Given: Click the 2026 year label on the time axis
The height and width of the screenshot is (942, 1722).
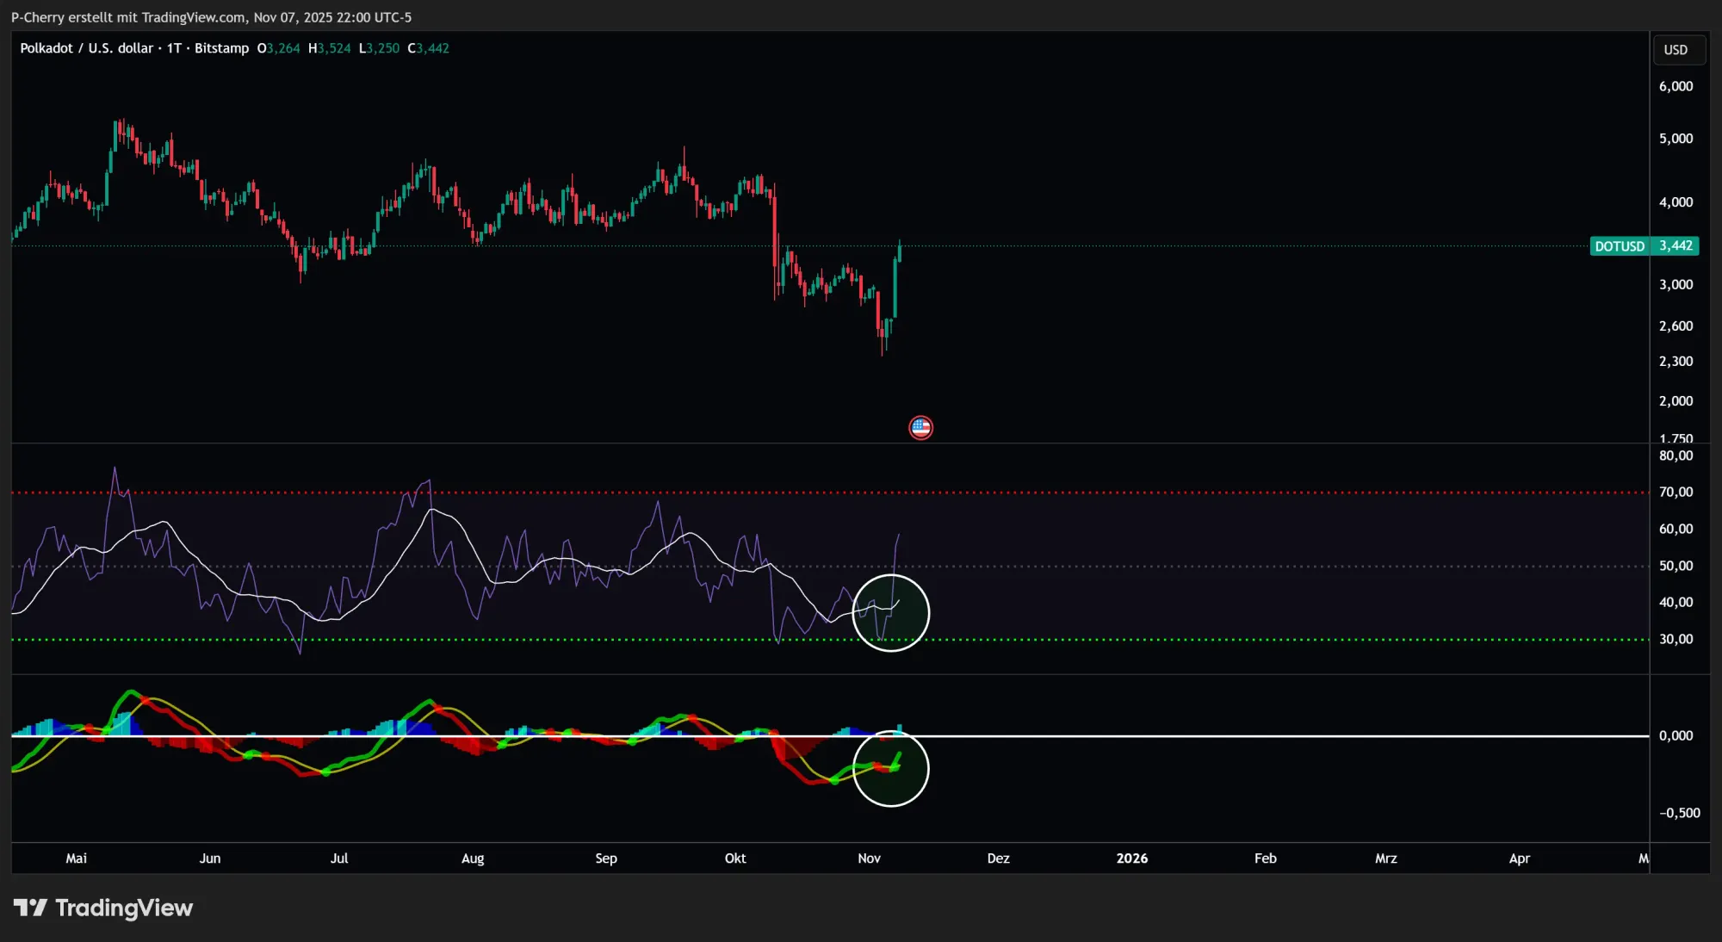Looking at the screenshot, I should [1132, 858].
